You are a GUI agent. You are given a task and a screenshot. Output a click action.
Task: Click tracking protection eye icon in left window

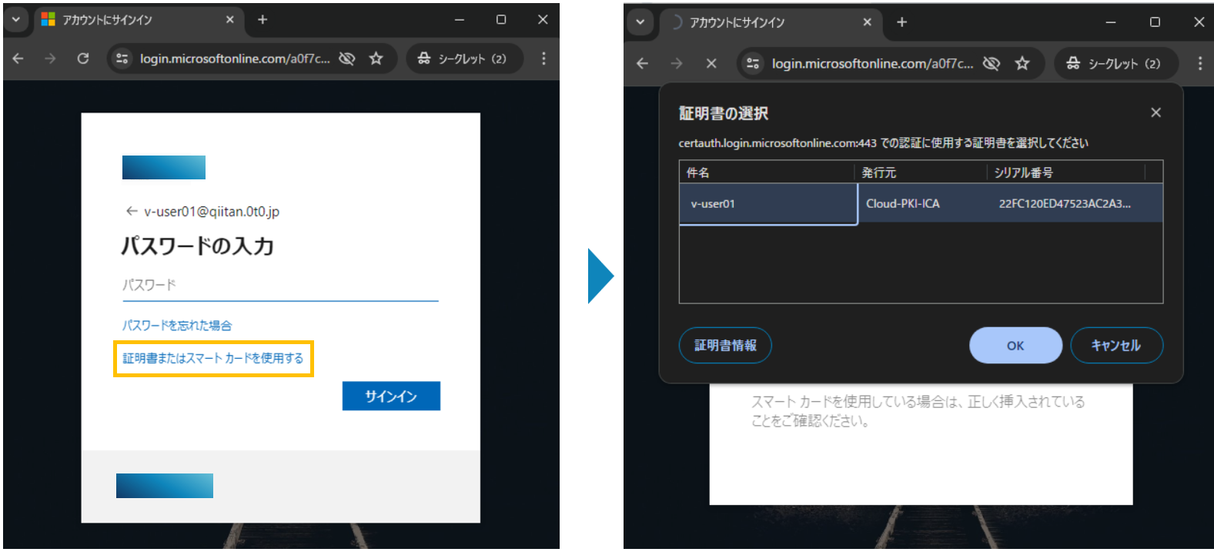(x=347, y=59)
